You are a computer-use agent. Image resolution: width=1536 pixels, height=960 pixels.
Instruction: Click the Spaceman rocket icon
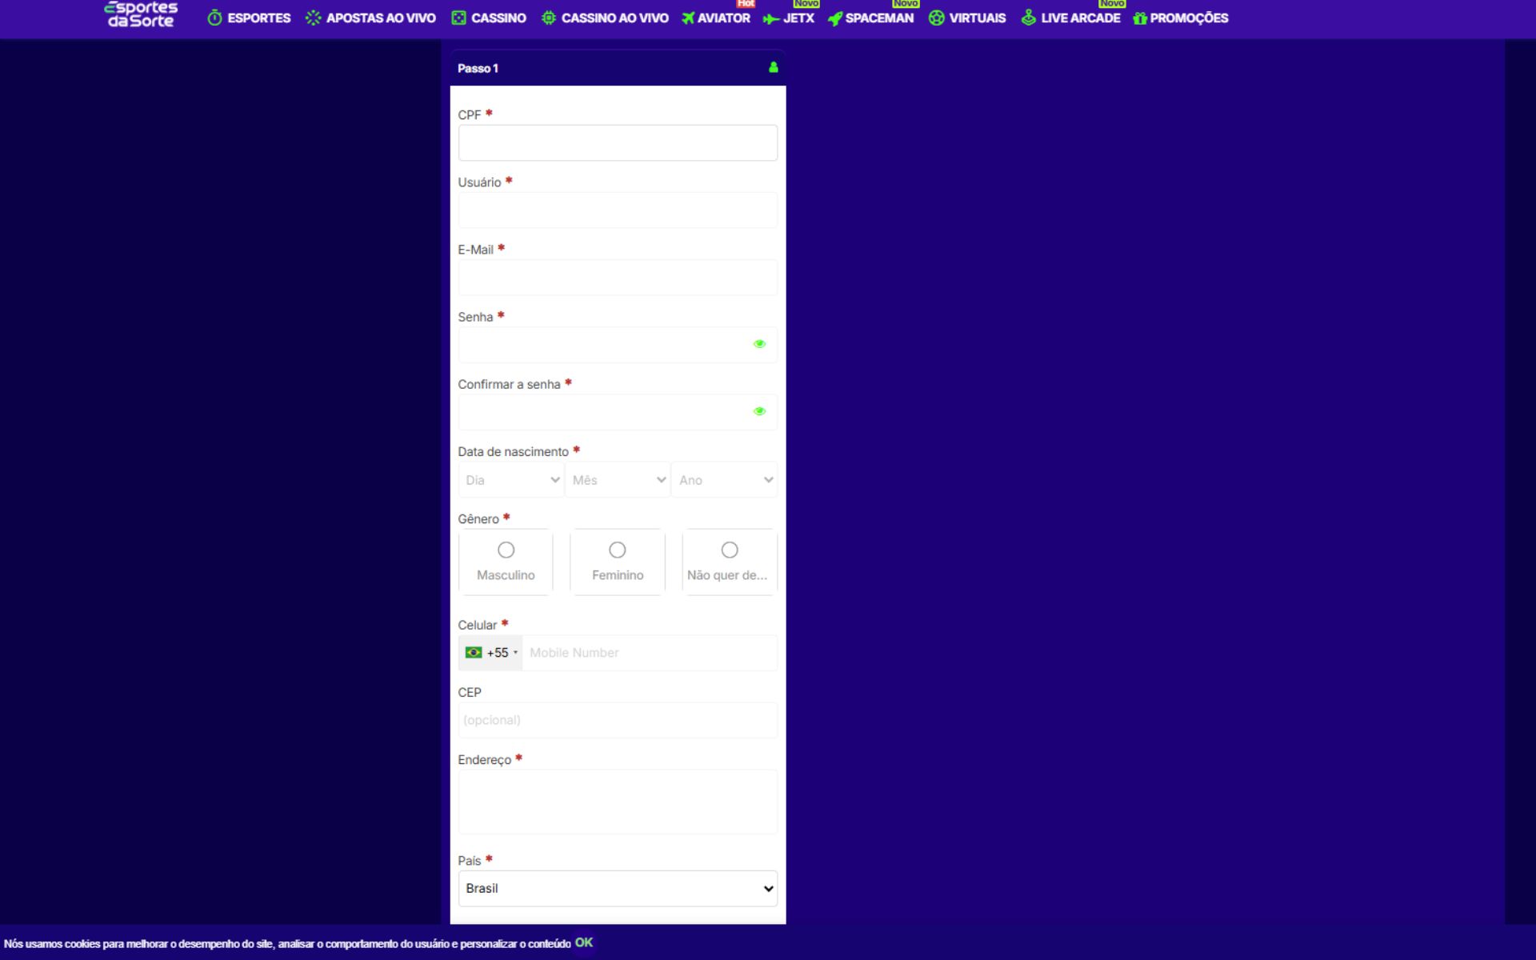coord(835,18)
